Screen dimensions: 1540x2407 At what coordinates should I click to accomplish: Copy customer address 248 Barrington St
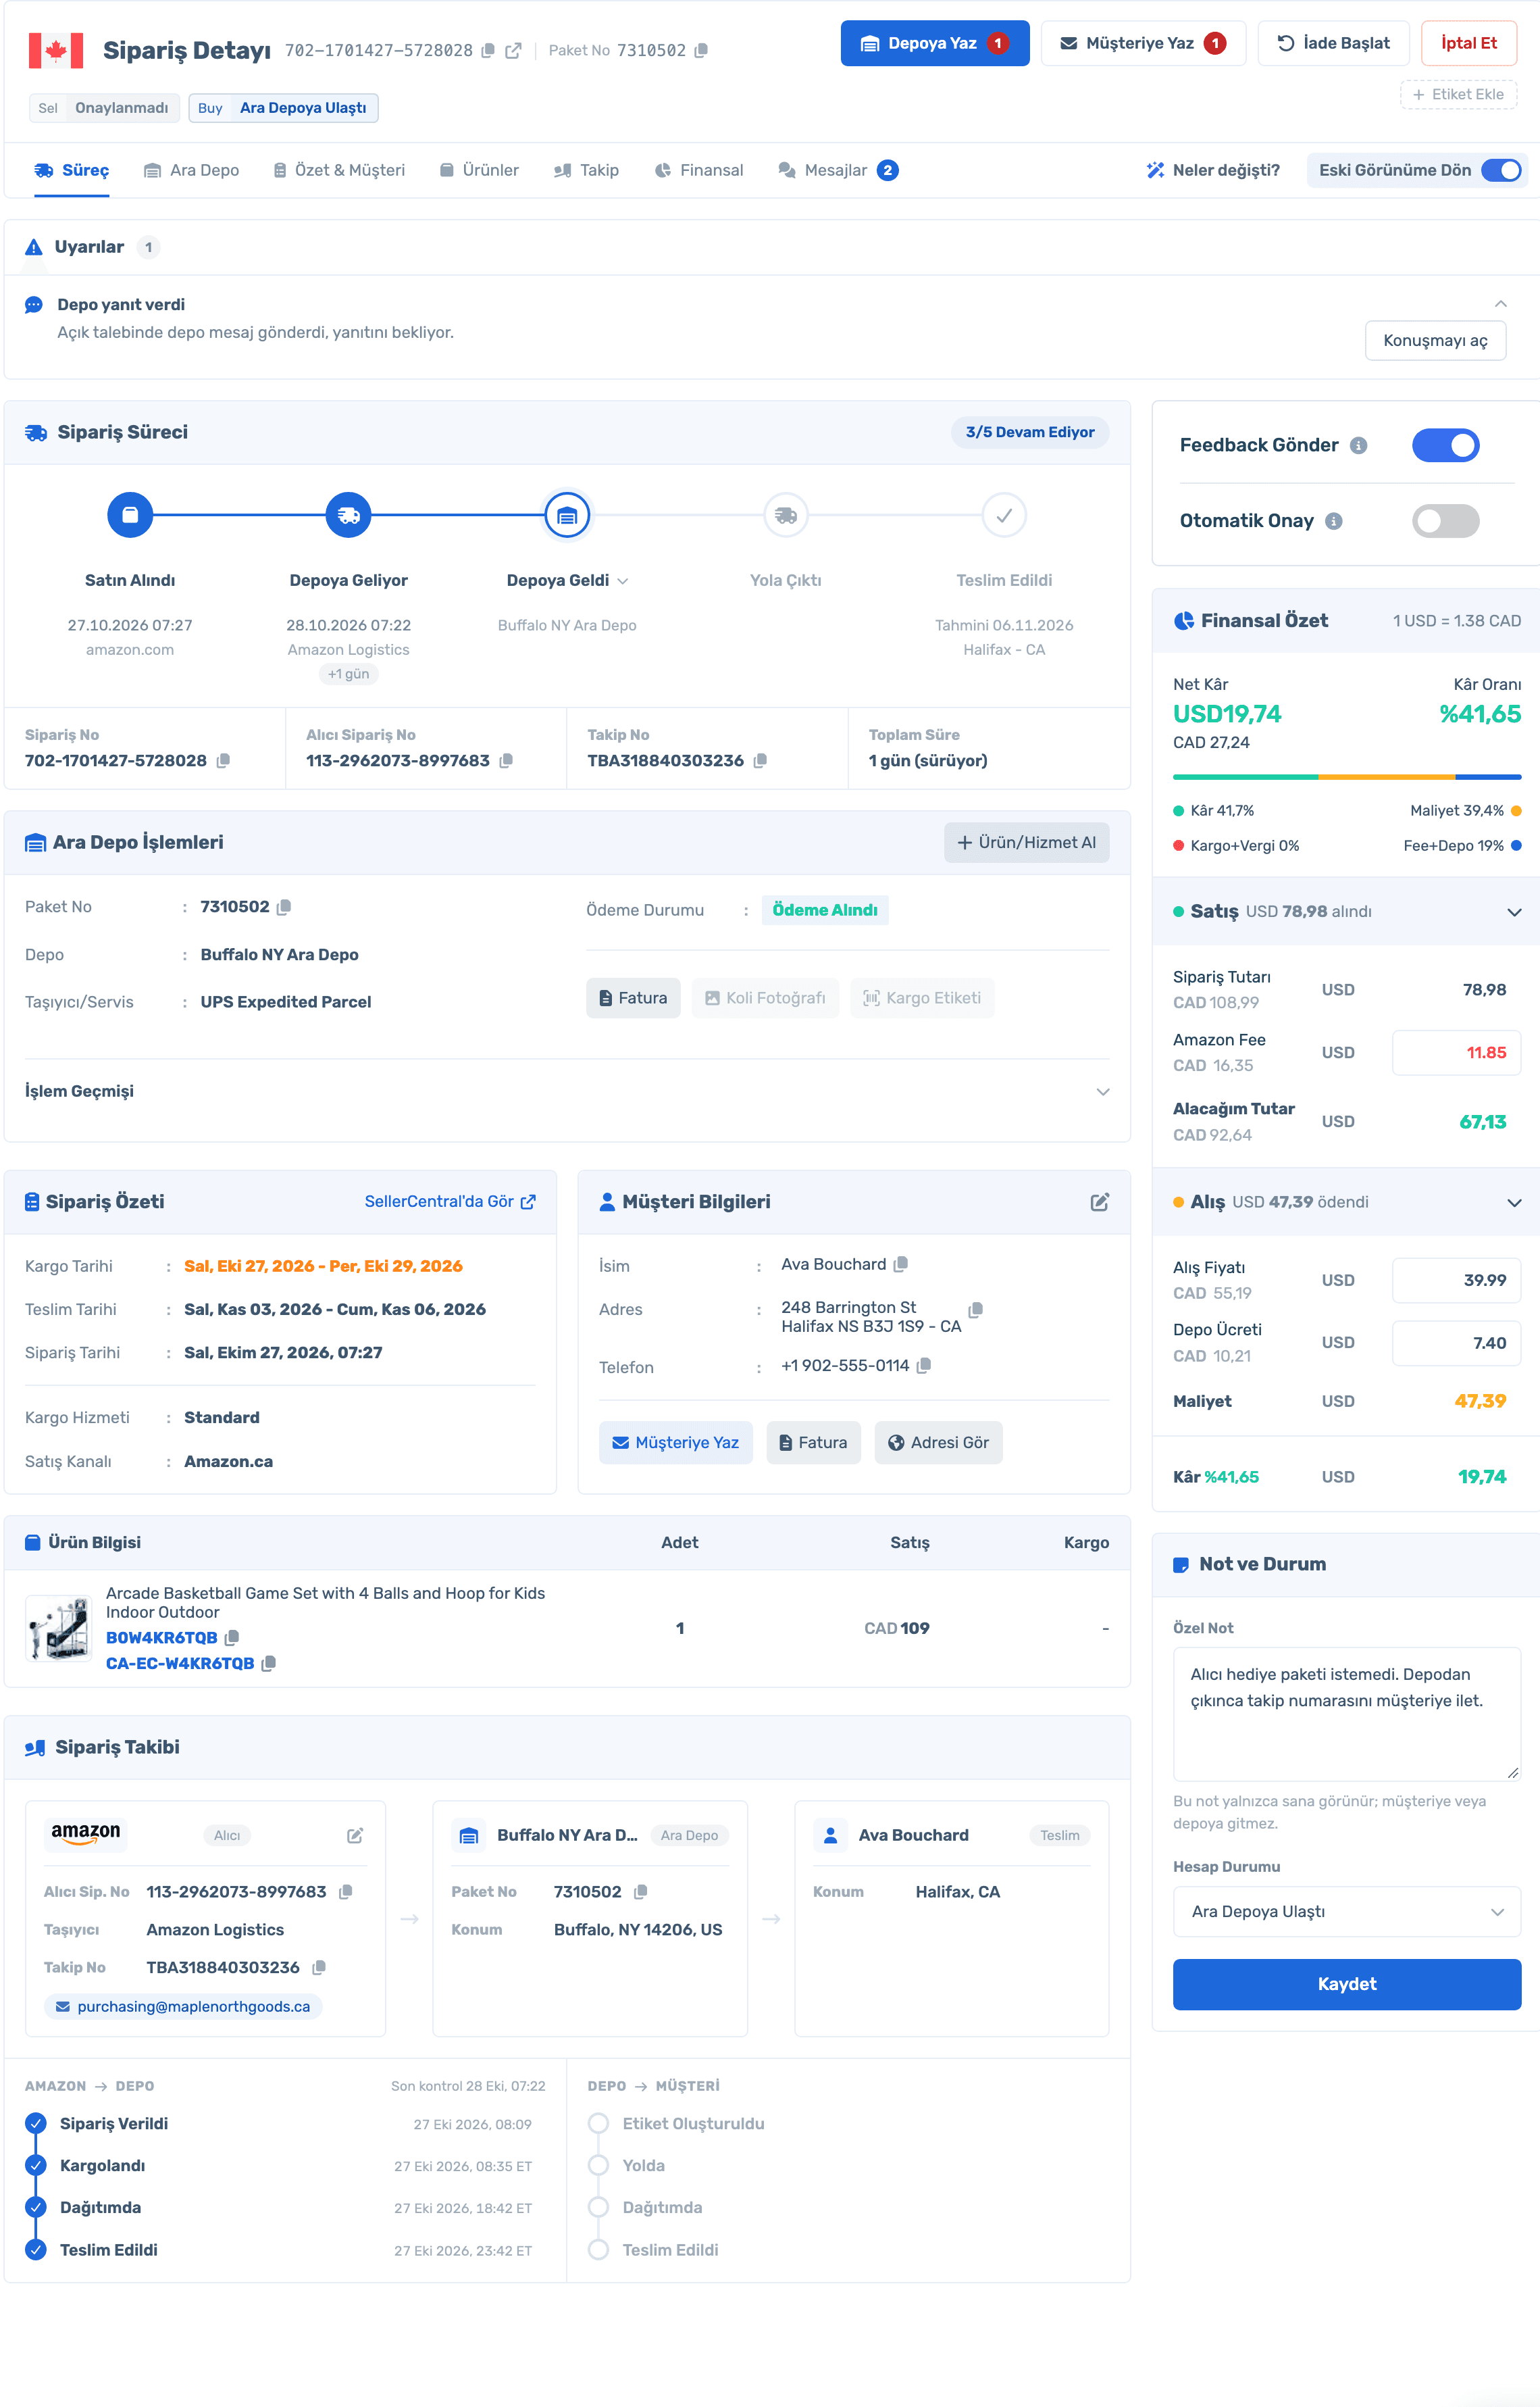coord(976,1310)
